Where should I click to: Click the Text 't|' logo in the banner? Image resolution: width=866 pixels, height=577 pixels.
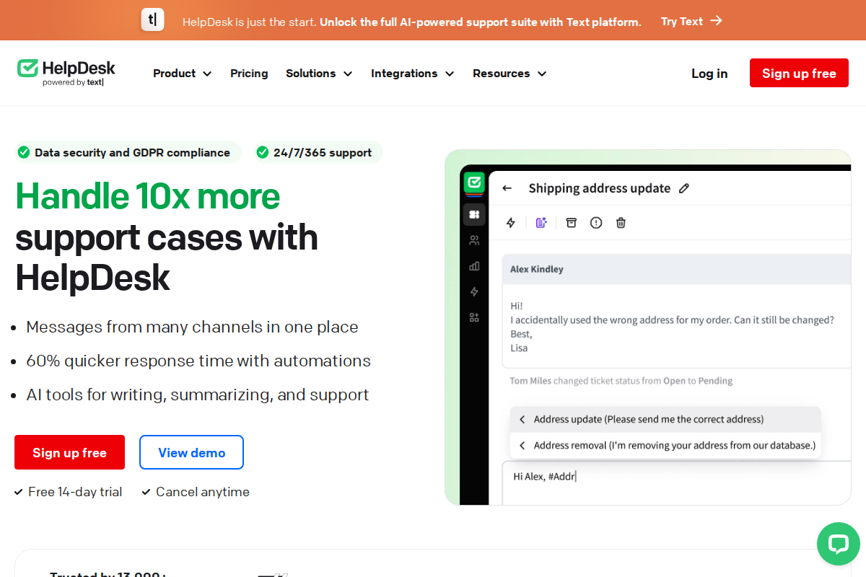pyautogui.click(x=152, y=19)
